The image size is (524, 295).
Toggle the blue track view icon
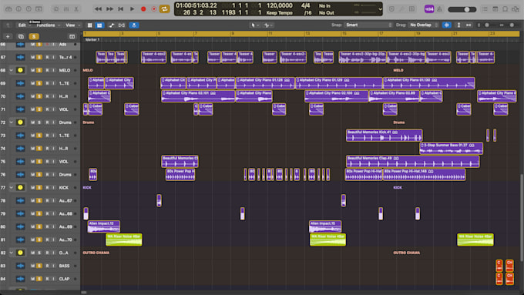coord(99,25)
